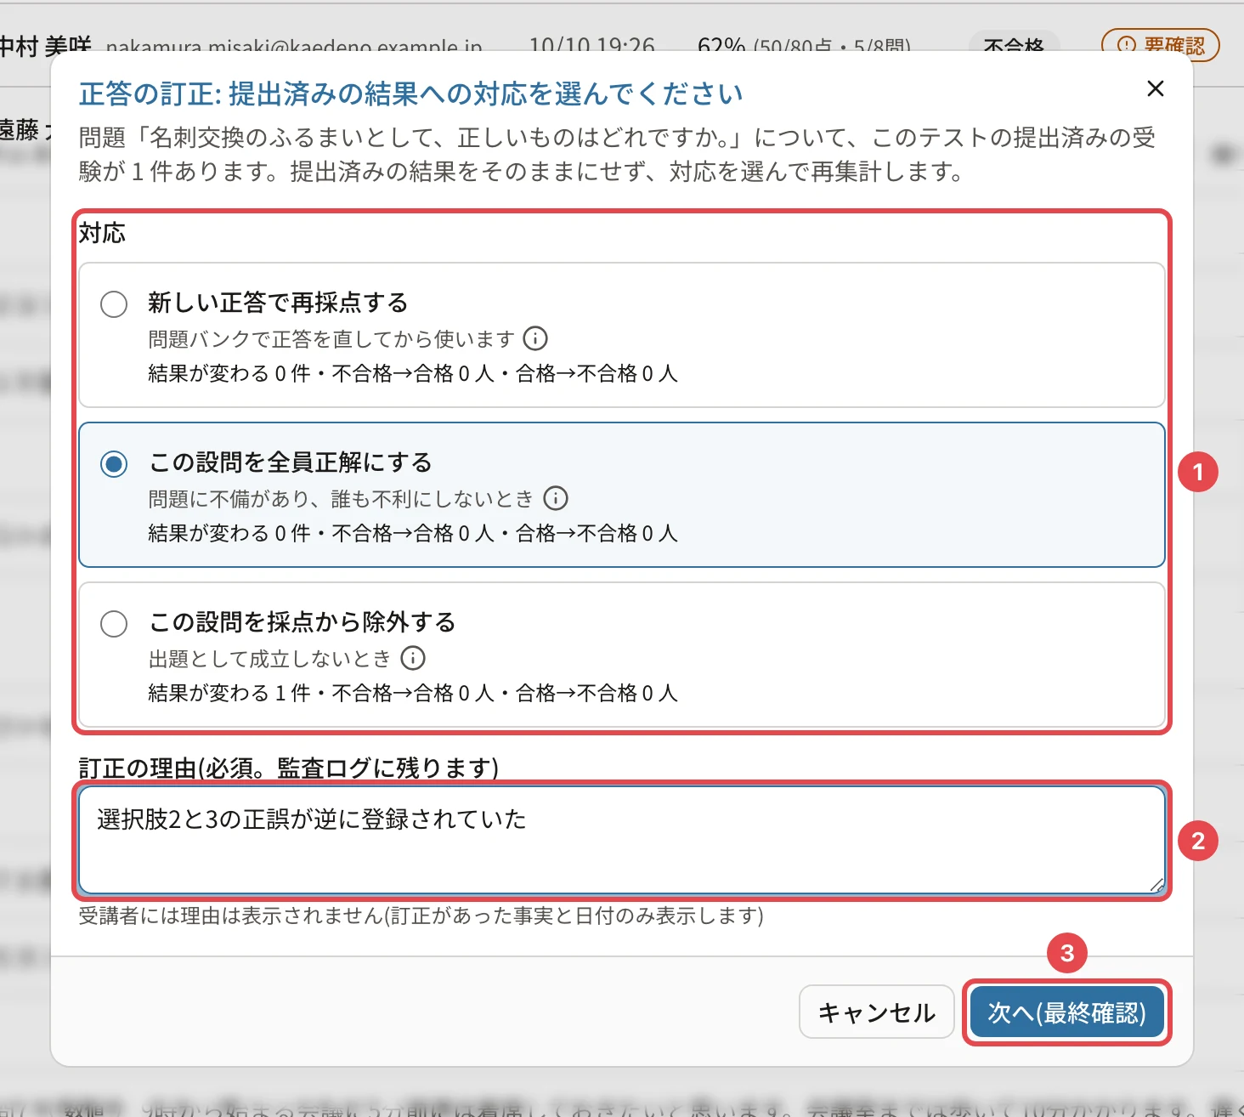This screenshot has height=1117, width=1244.
Task: Click the 次へ(最終確認) button
Action: coord(1066,1012)
